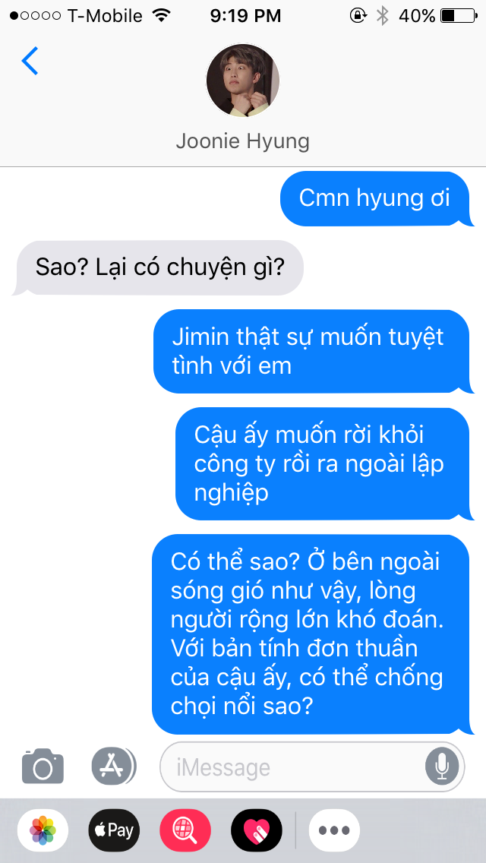486x863 pixels.
Task: Tap the Digital Touch heart icon
Action: tap(257, 830)
